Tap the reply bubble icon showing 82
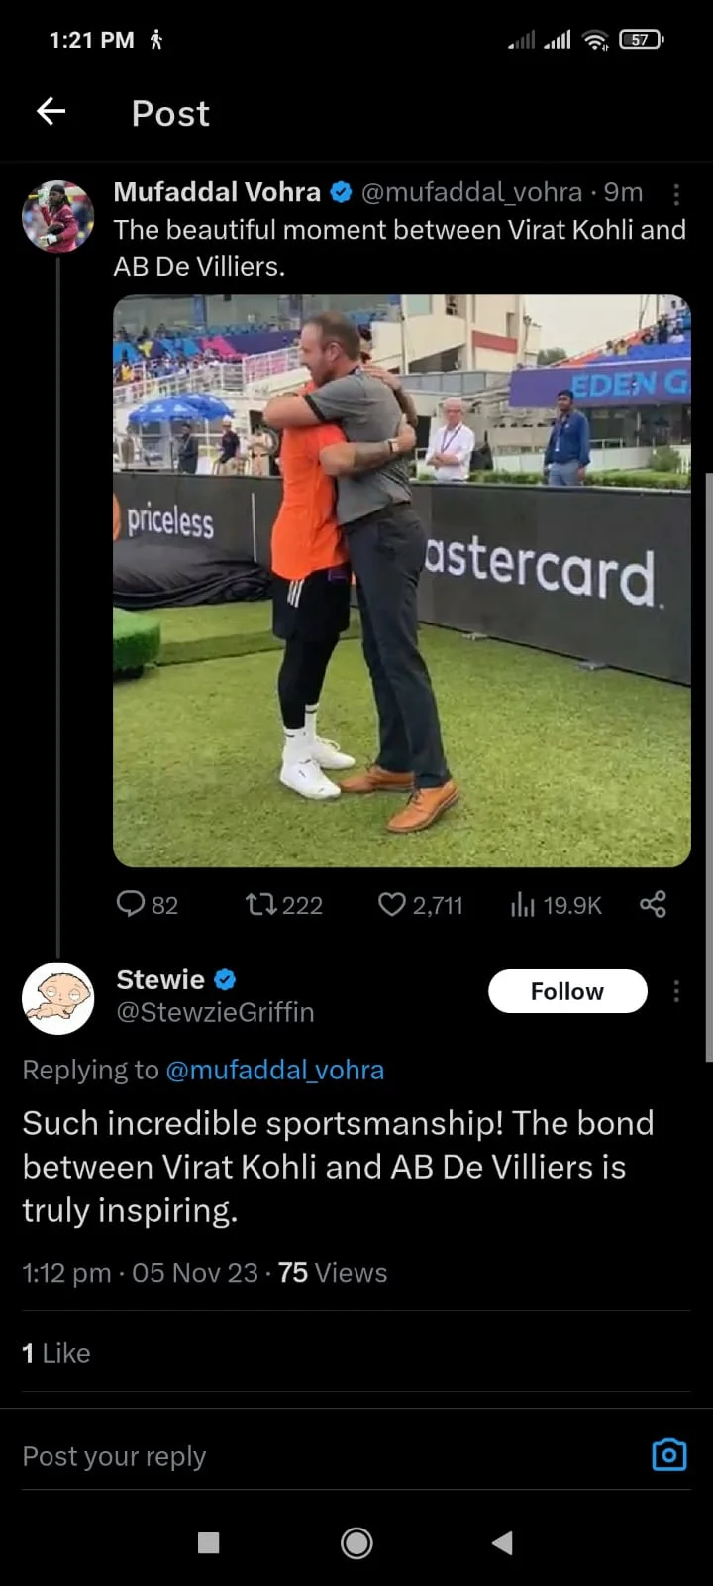Image resolution: width=713 pixels, height=1586 pixels. pyautogui.click(x=131, y=904)
